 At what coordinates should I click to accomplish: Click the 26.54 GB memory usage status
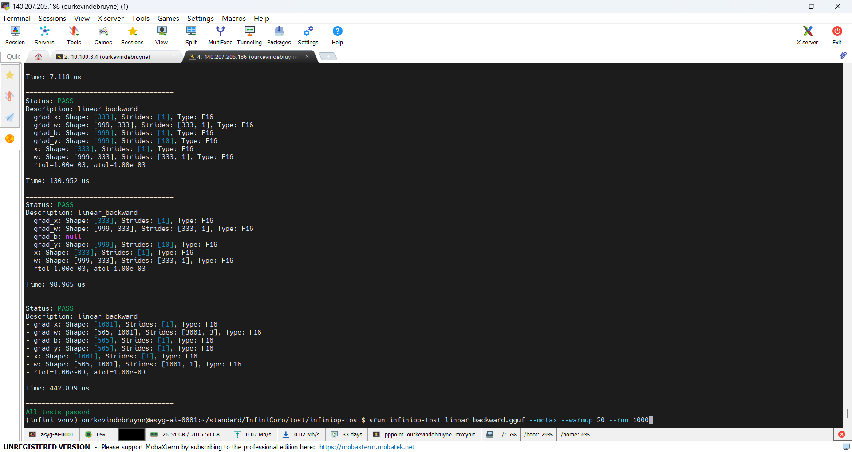pos(185,434)
